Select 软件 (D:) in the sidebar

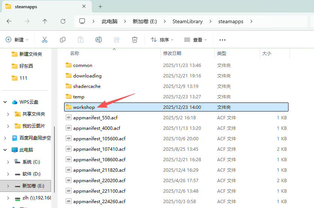[x=31, y=174]
